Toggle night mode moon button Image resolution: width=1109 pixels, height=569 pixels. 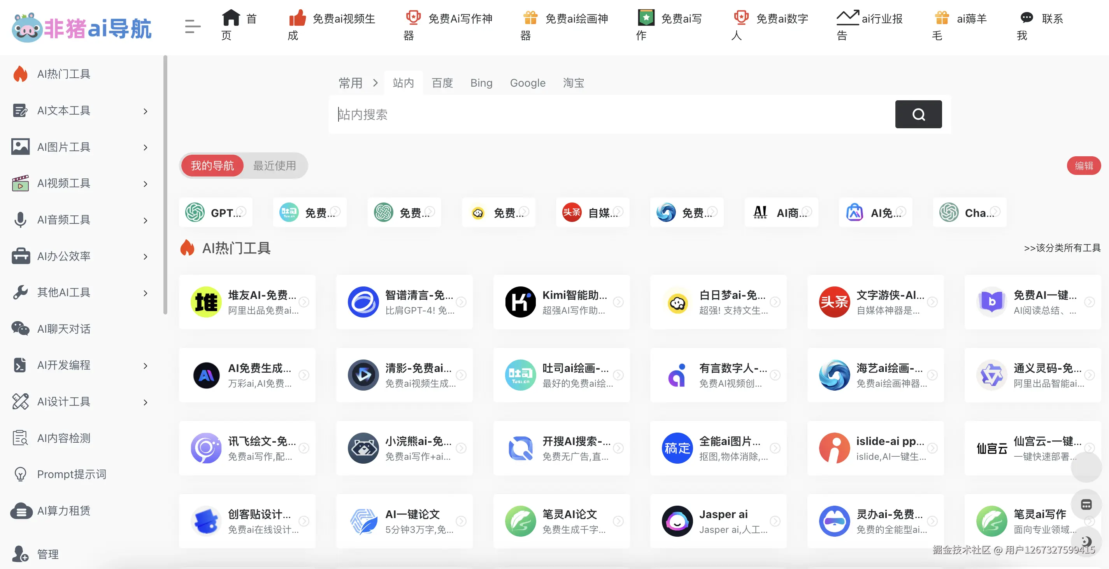[1086, 542]
